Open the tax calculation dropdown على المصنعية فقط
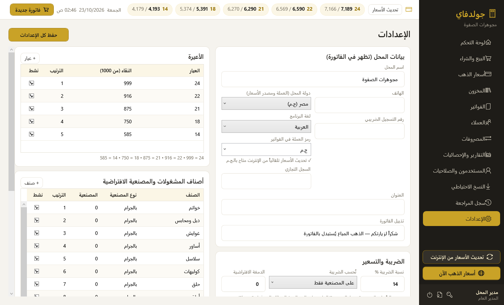This screenshot has width=504, height=305. click(313, 283)
